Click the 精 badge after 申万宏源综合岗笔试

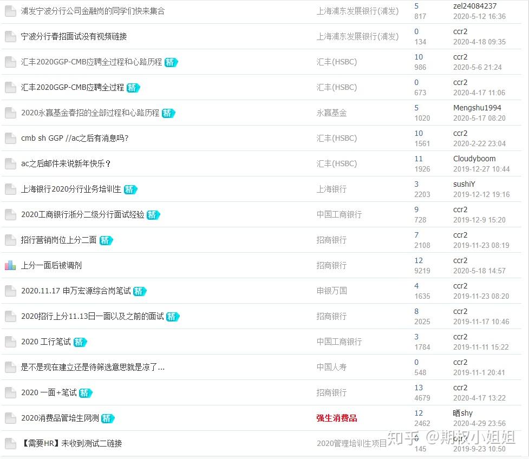140,291
